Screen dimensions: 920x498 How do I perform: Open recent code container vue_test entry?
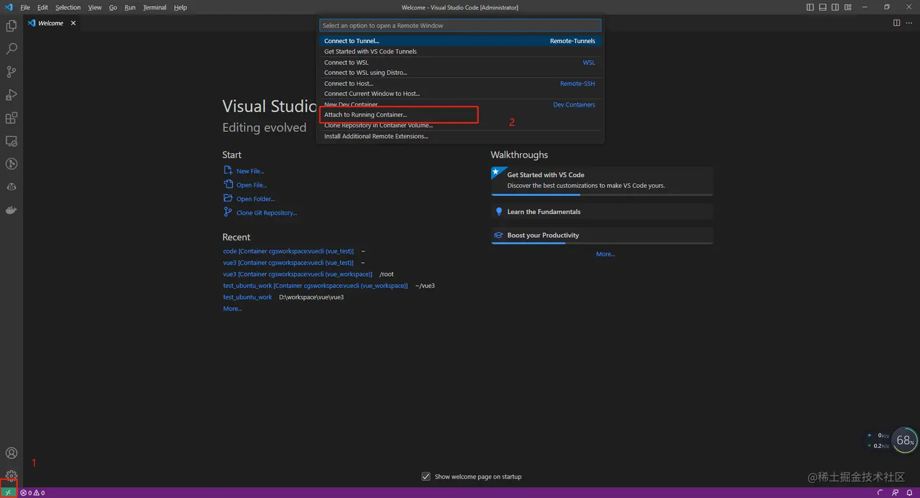pyautogui.click(x=288, y=251)
